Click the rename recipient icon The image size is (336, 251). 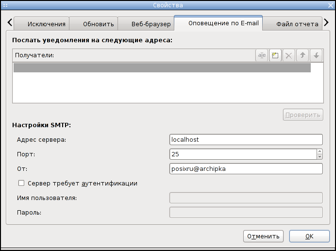(x=262, y=55)
